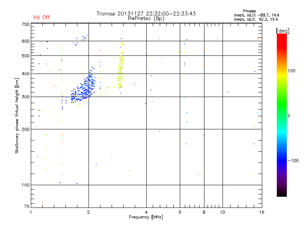Click the colorbar tick label '100'
Viewport: 308px width, 231px height.
[x=291, y=71]
